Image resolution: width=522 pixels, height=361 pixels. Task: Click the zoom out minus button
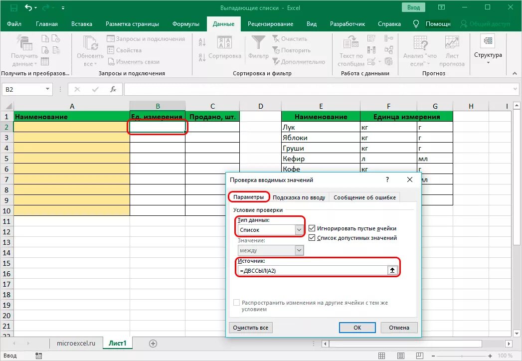click(433, 356)
